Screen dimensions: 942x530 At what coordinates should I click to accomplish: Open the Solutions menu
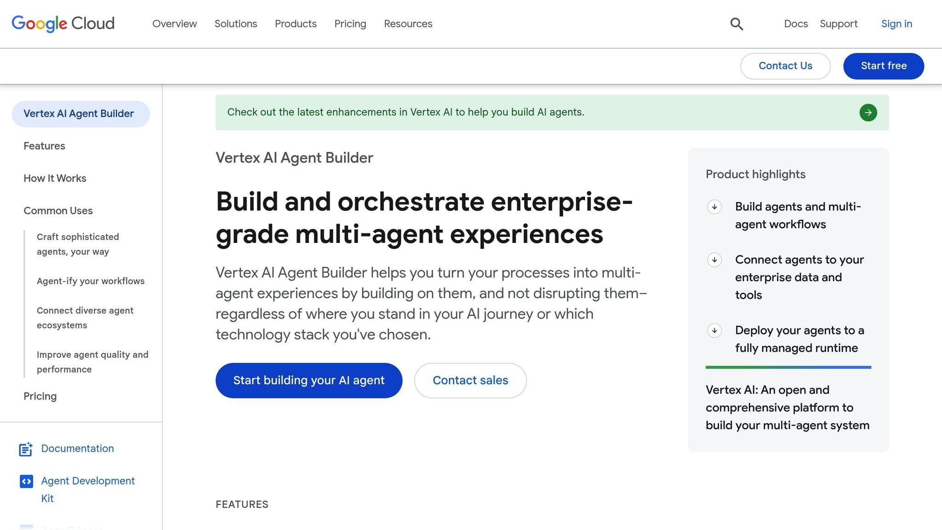[x=235, y=24]
